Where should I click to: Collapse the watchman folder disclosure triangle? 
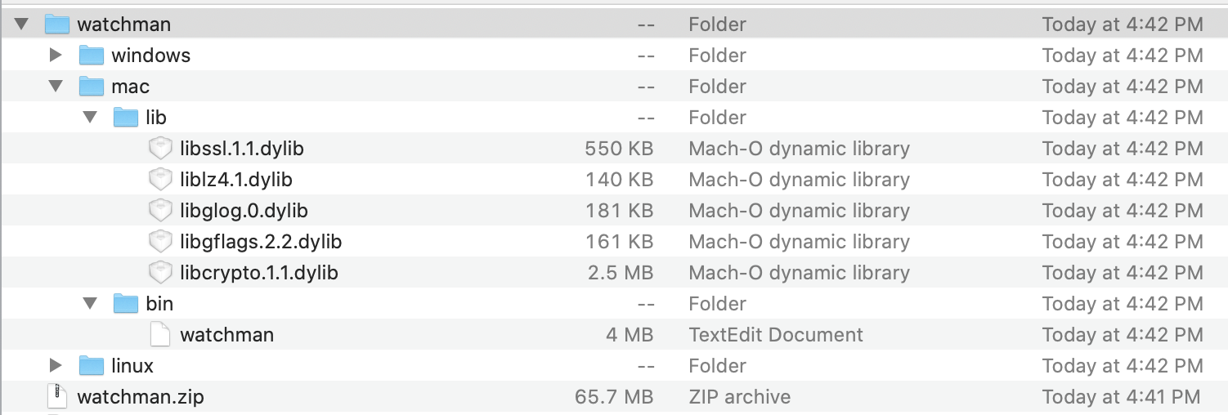click(x=21, y=25)
